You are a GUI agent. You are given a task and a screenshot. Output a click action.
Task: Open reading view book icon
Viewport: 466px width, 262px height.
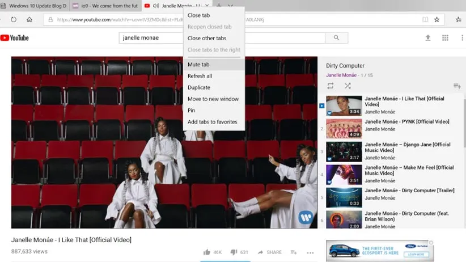coord(425,20)
